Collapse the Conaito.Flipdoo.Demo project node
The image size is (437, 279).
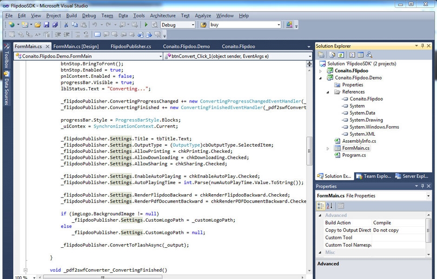pos(320,78)
